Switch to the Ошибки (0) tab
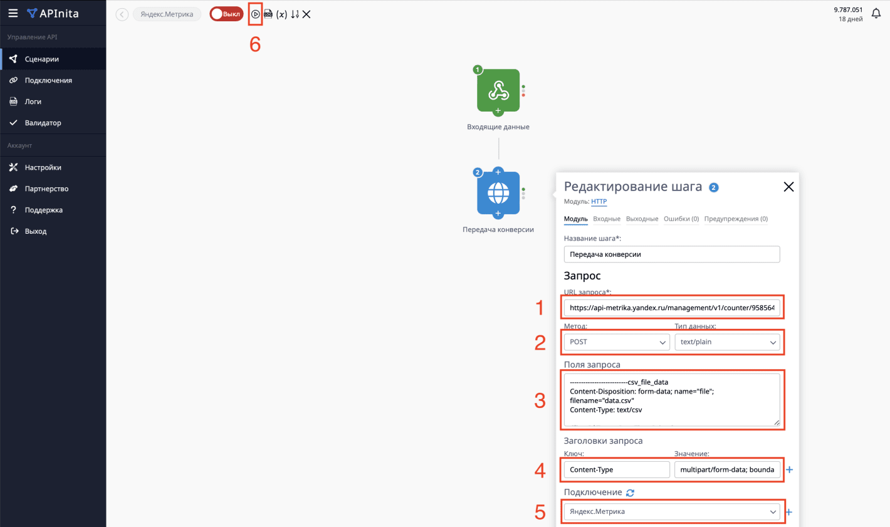The image size is (890, 527). (681, 219)
